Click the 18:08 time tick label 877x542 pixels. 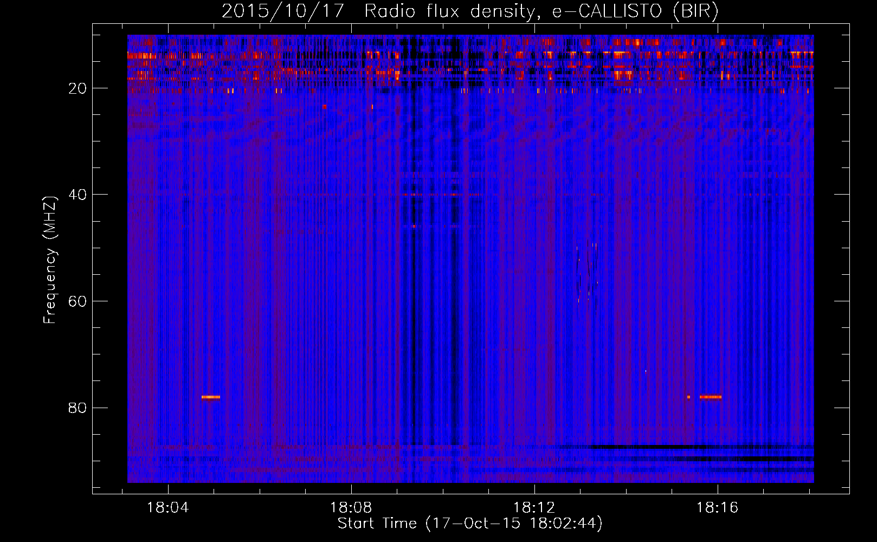coord(351,508)
